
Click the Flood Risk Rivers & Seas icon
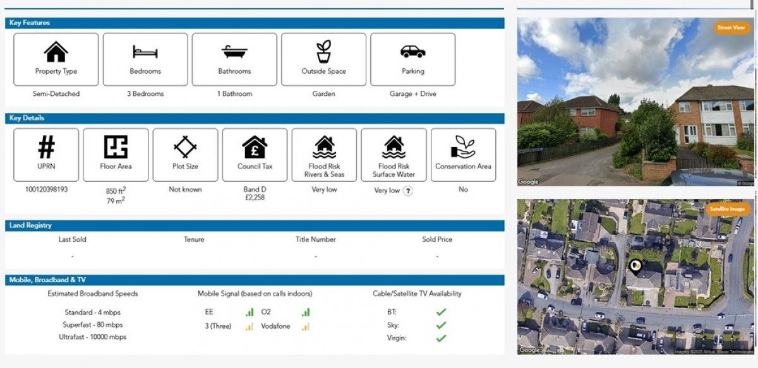tap(324, 150)
